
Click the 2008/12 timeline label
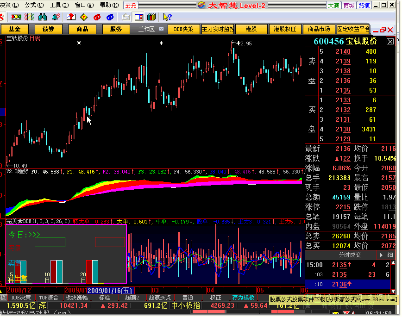point(19,290)
